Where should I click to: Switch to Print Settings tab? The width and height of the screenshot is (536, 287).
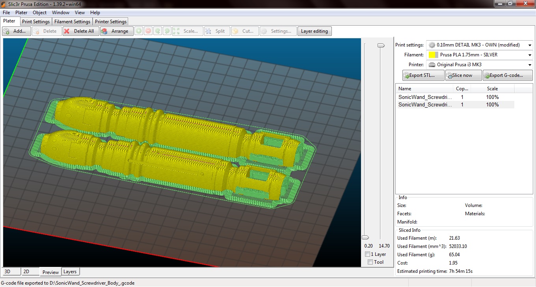click(x=36, y=22)
